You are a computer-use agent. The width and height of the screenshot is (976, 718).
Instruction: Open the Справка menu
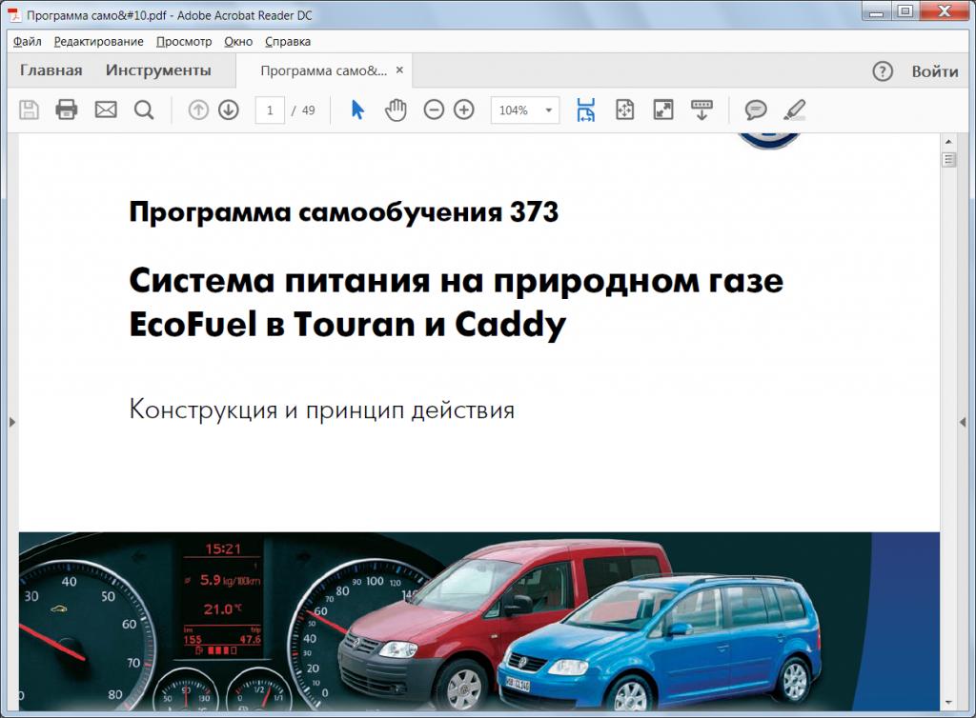tap(288, 42)
